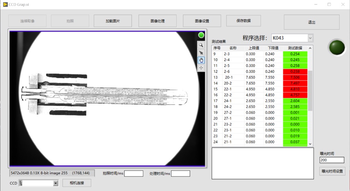Select the arrow pointer tool
Screen dimensions: 350x191
[x=201, y=53]
